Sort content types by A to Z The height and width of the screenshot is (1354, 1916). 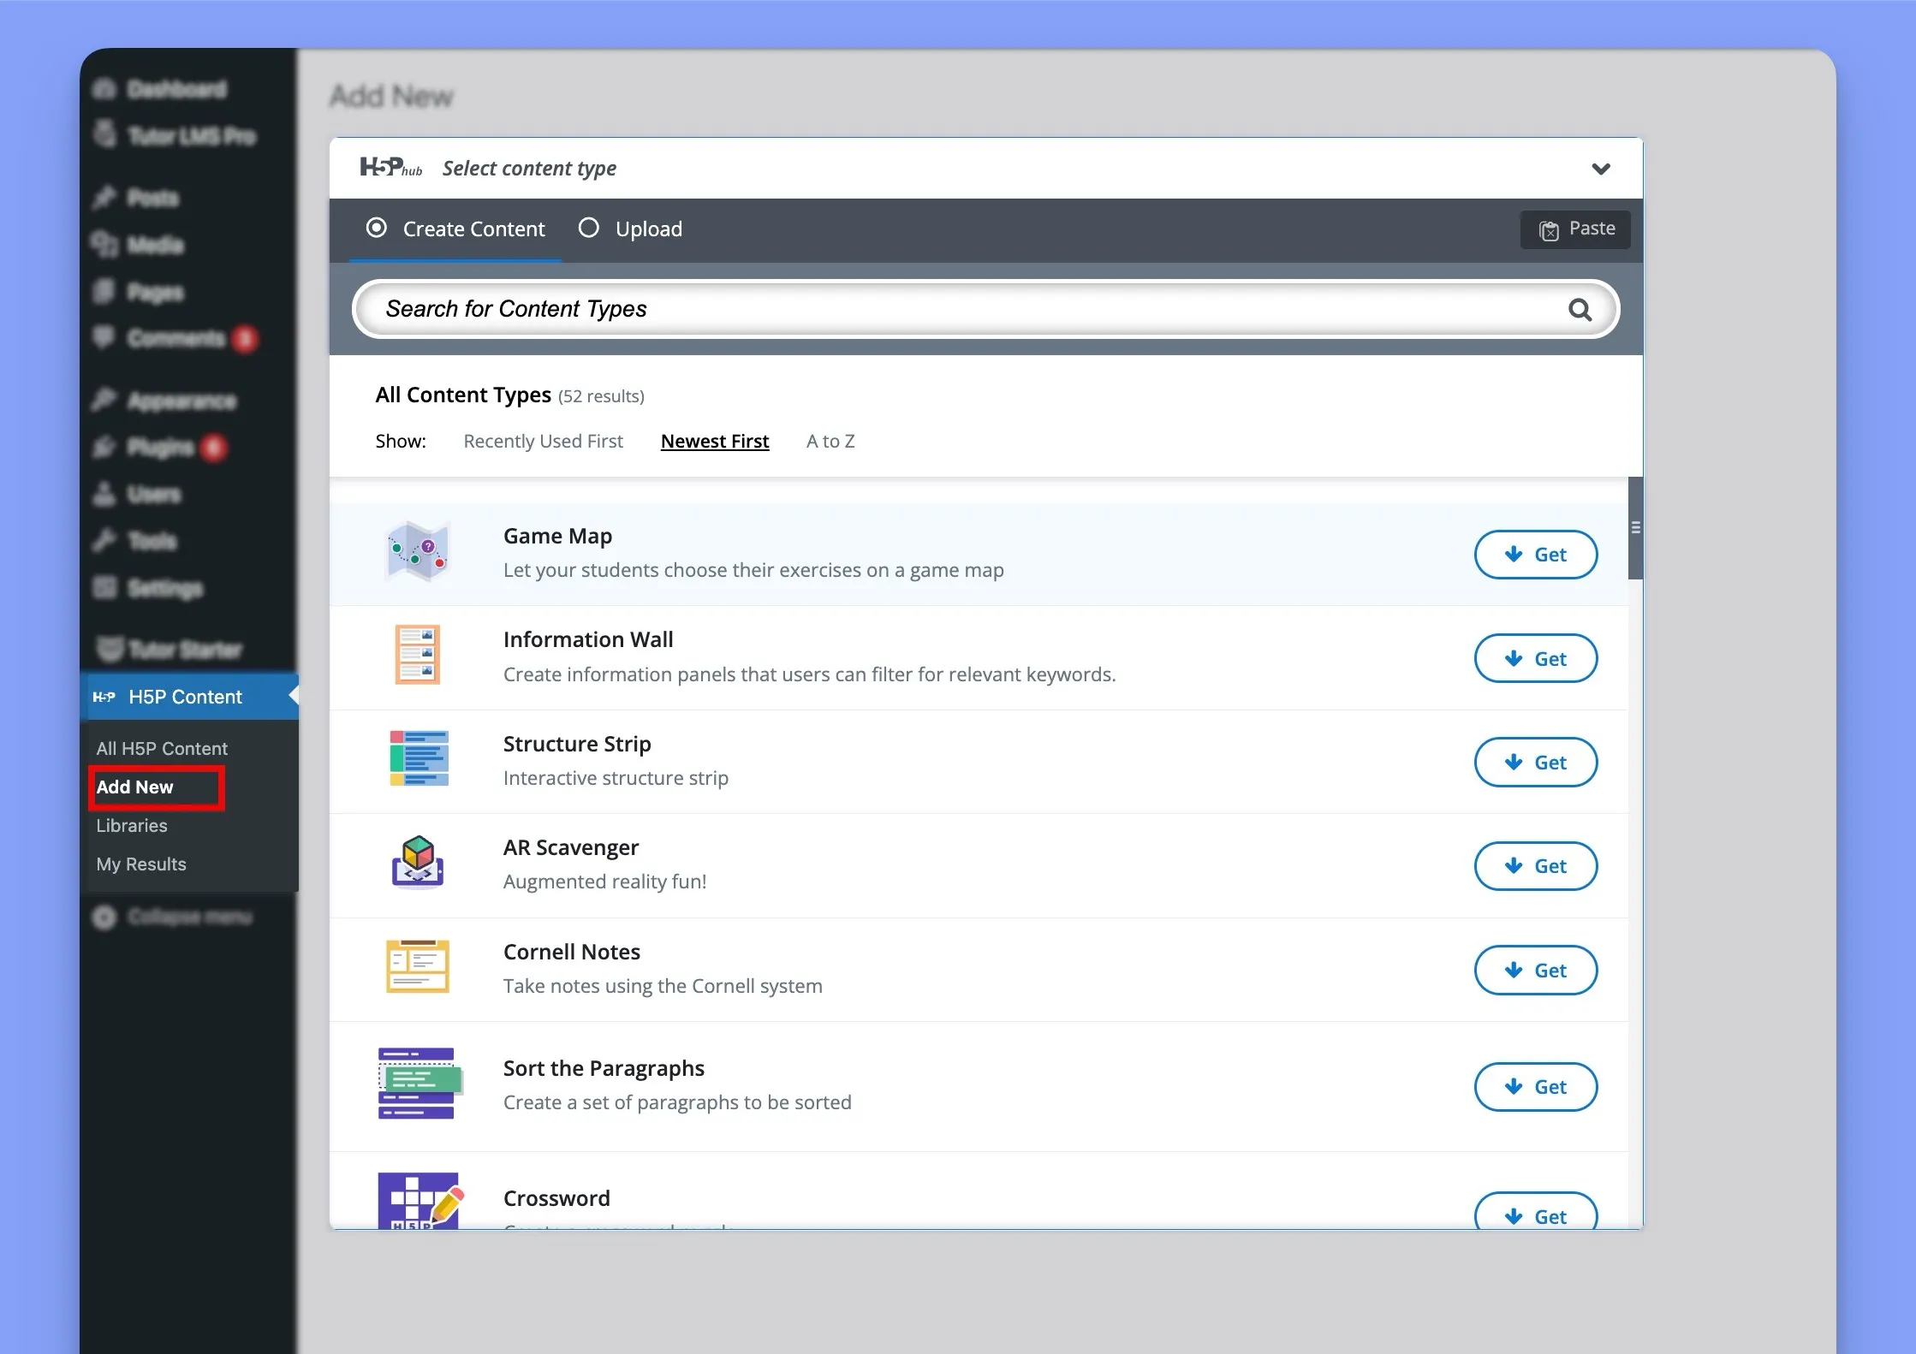click(830, 440)
